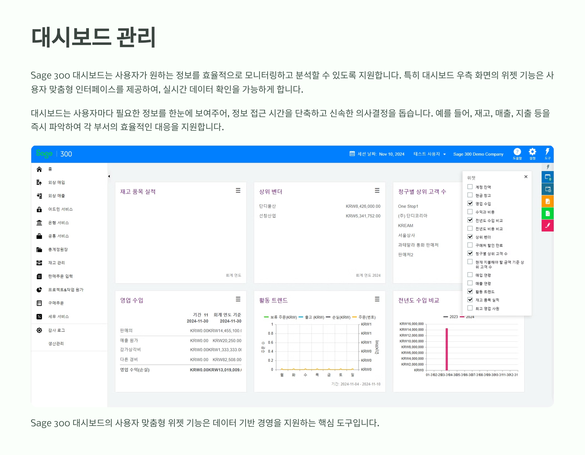585x455 pixels.
Task: Open 세무 서비스 percent icon
Action: click(x=39, y=317)
